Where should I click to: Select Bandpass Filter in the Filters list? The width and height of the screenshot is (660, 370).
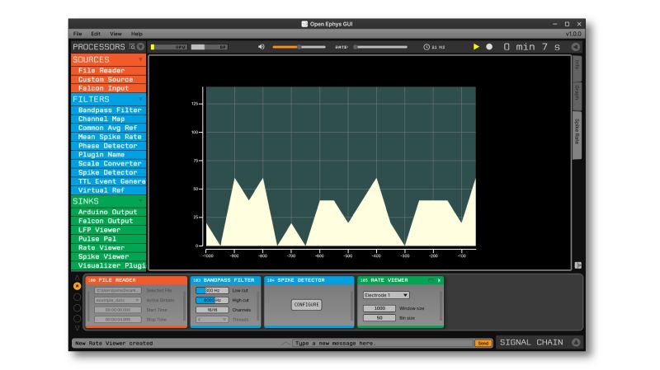coord(109,110)
